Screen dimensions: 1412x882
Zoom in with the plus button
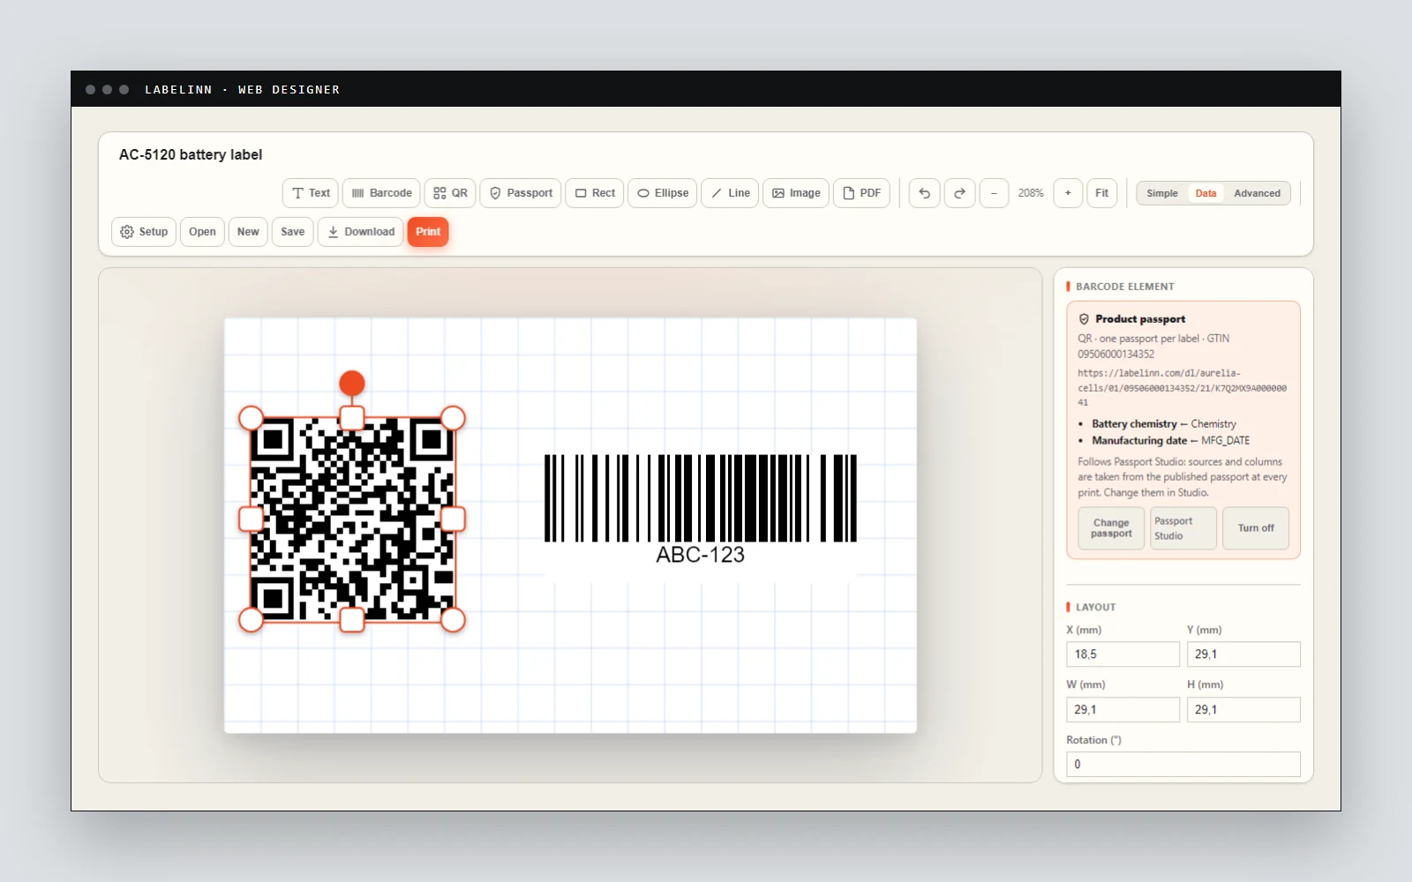1068,193
